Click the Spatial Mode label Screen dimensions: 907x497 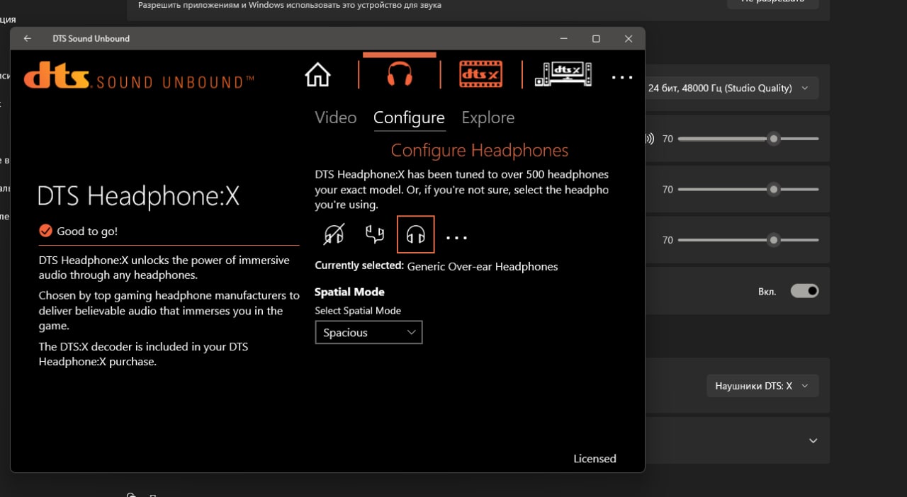click(x=350, y=292)
